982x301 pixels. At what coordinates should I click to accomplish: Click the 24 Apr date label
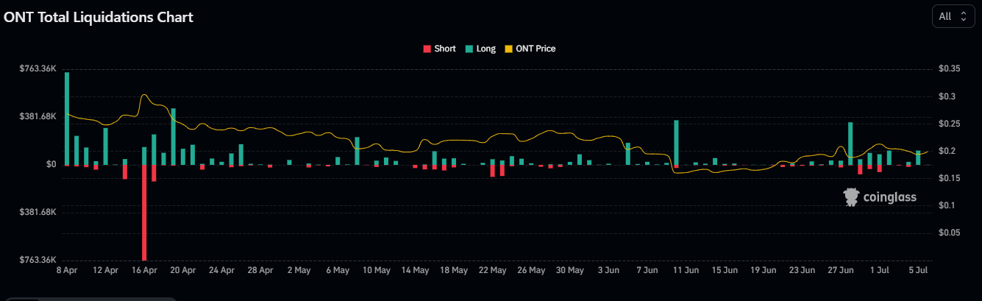coord(221,271)
